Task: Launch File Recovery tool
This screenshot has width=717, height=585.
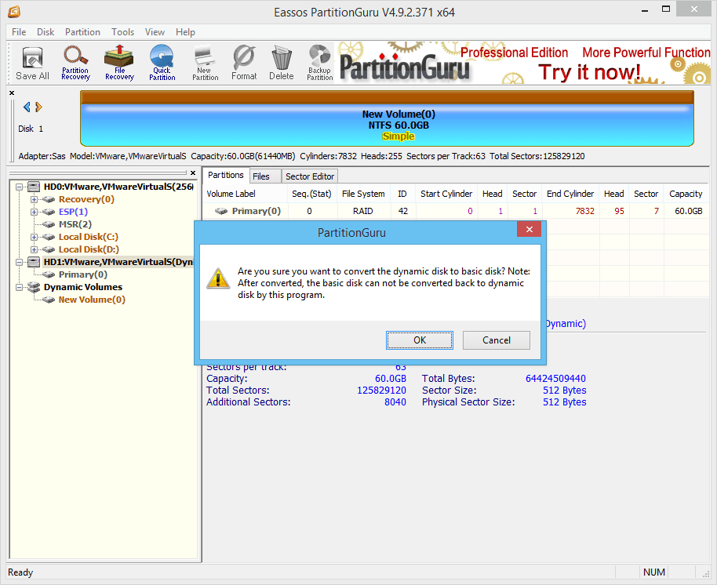Action: click(119, 64)
